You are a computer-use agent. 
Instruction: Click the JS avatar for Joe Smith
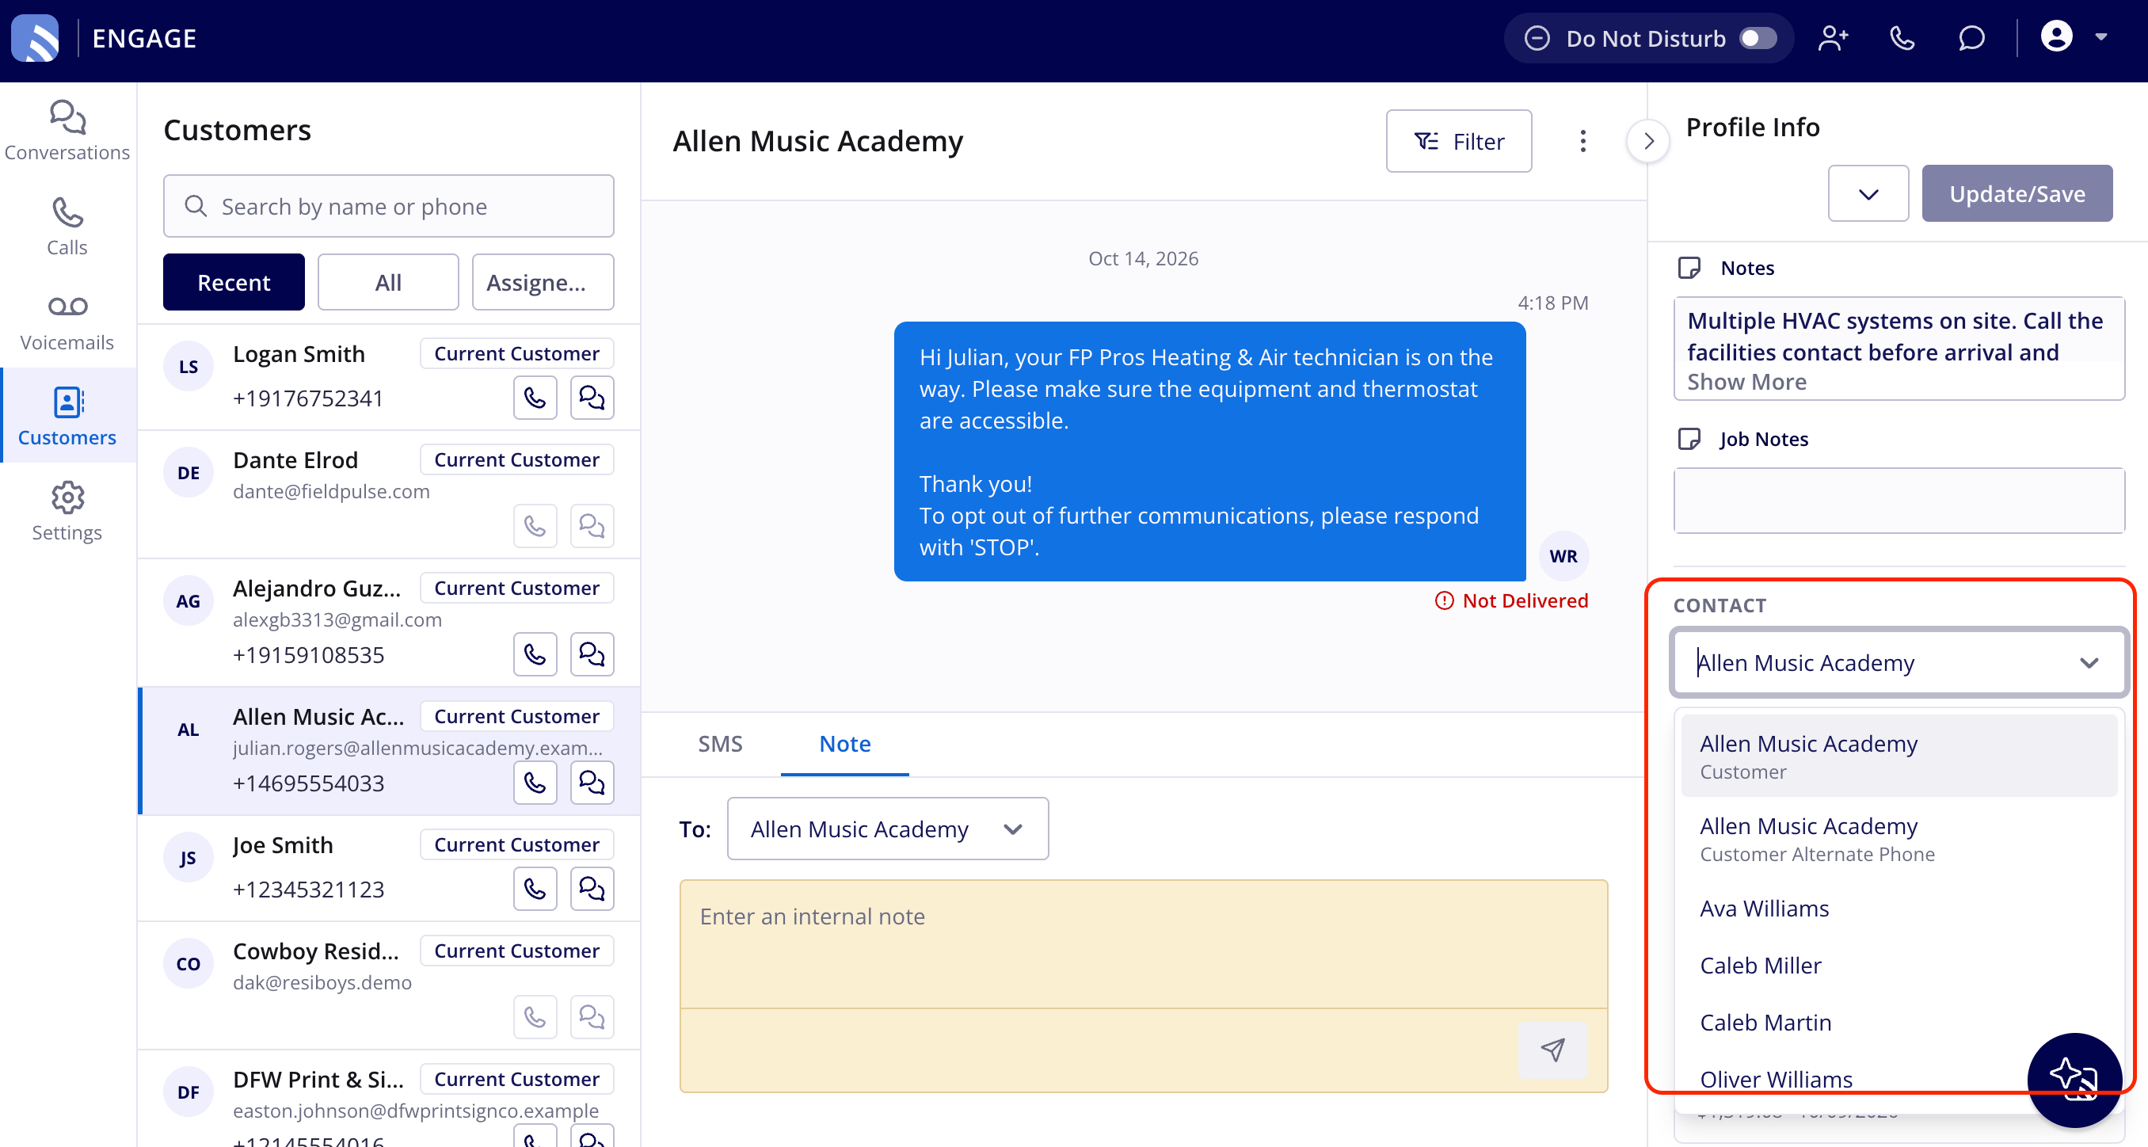(189, 858)
